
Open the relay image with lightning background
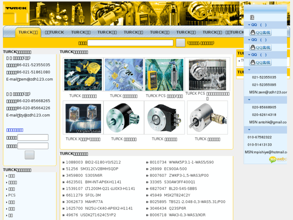pos(83,118)
